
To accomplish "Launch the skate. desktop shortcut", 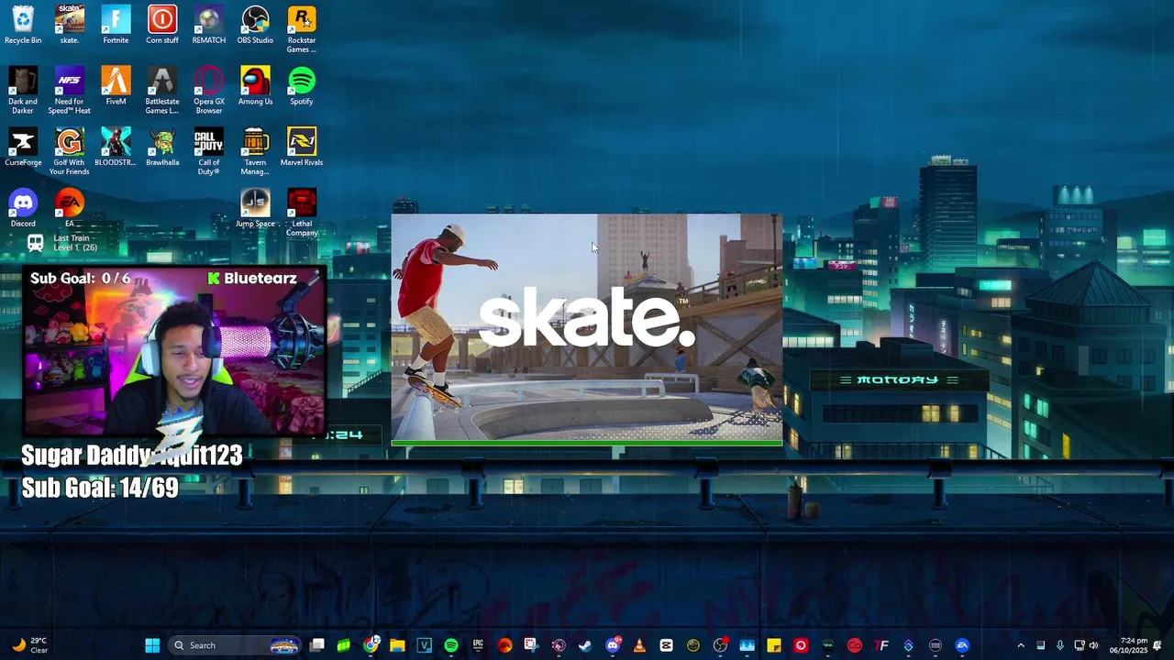I will (70, 25).
